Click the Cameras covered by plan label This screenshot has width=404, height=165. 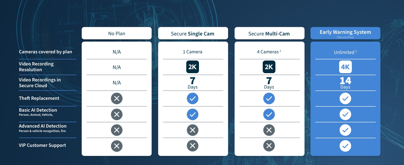click(46, 52)
